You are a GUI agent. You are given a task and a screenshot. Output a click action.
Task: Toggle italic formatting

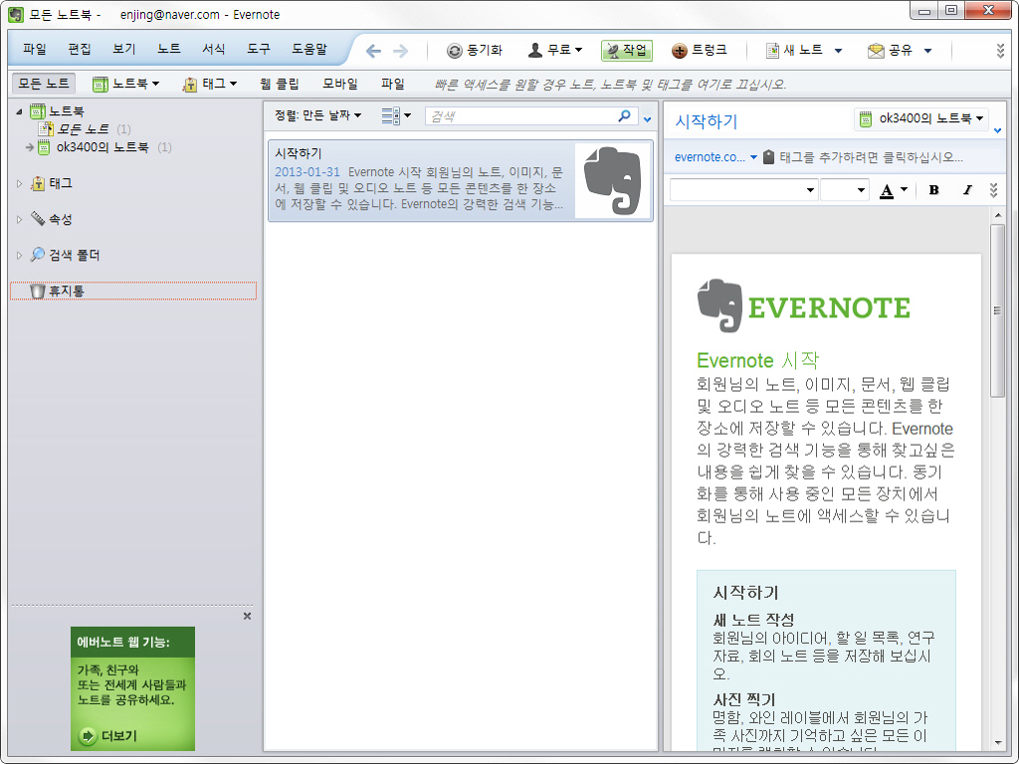[x=967, y=190]
